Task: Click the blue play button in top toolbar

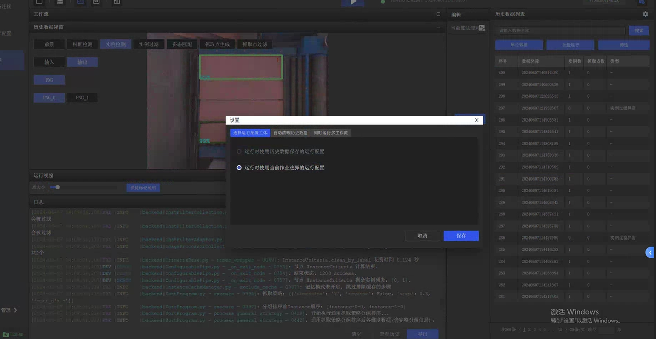Action: [x=354, y=2]
